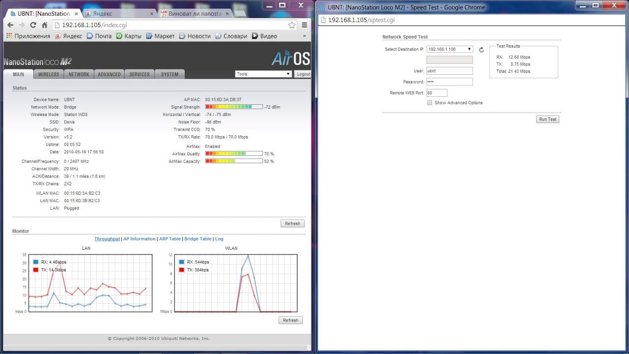Select the UBNT NanoStation browser tab
Image resolution: width=629 pixels, height=354 pixels.
pyautogui.click(x=43, y=14)
